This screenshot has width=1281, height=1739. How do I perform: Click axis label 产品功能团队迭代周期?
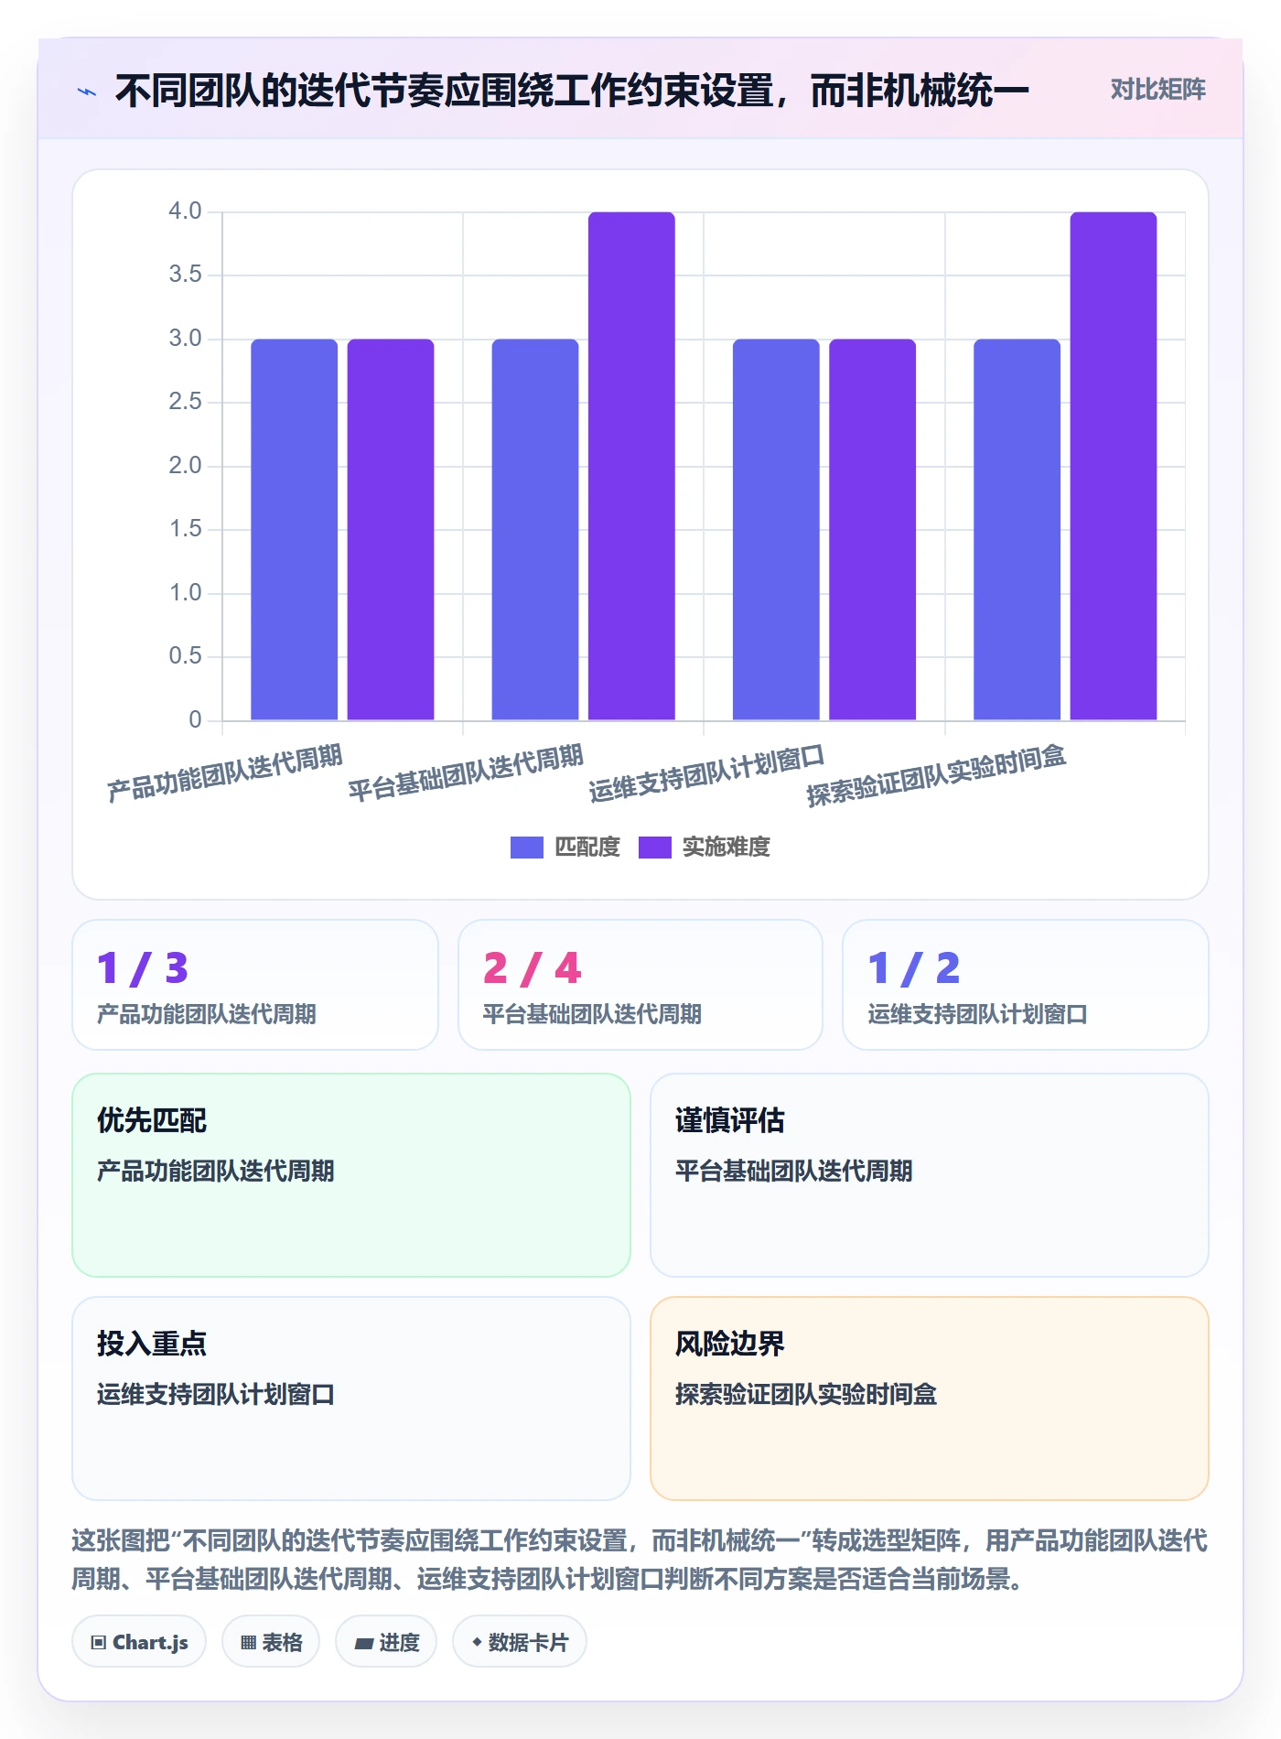pyautogui.click(x=225, y=772)
